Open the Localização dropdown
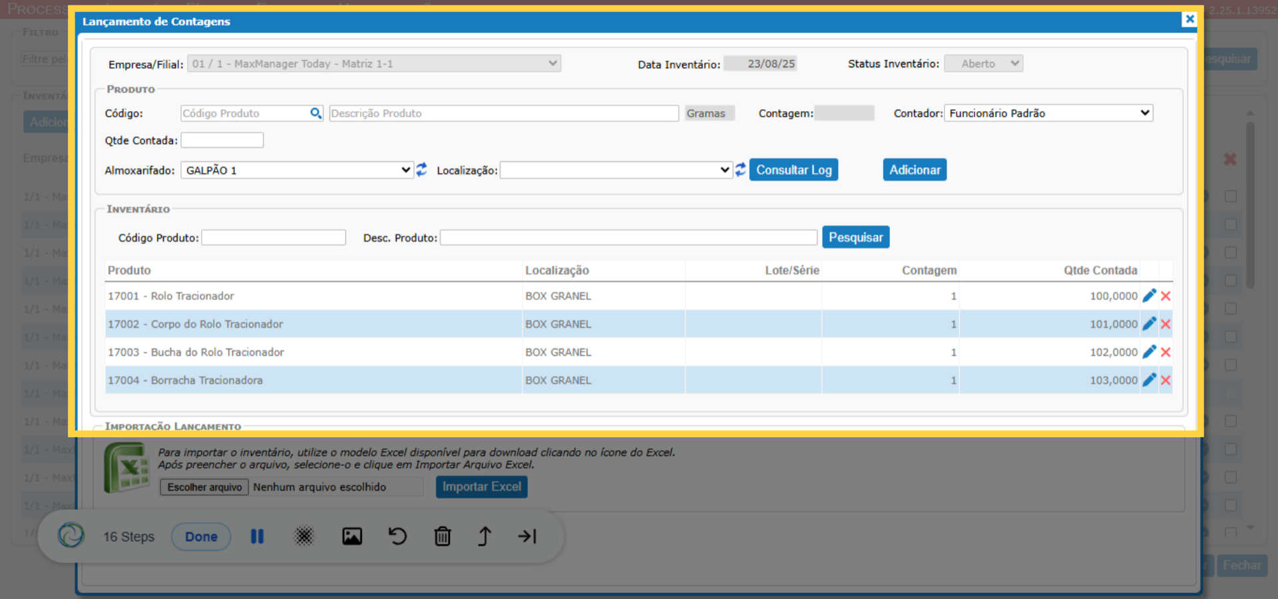Image resolution: width=1278 pixels, height=599 pixels. (x=616, y=170)
